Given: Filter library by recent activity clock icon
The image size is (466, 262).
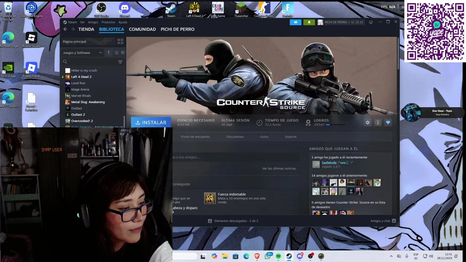Looking at the screenshot, I should pyautogui.click(x=116, y=52).
